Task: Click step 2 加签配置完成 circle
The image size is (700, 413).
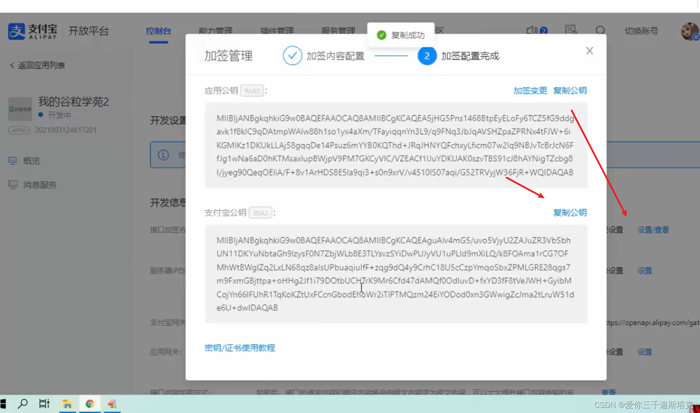Action: pyautogui.click(x=427, y=56)
